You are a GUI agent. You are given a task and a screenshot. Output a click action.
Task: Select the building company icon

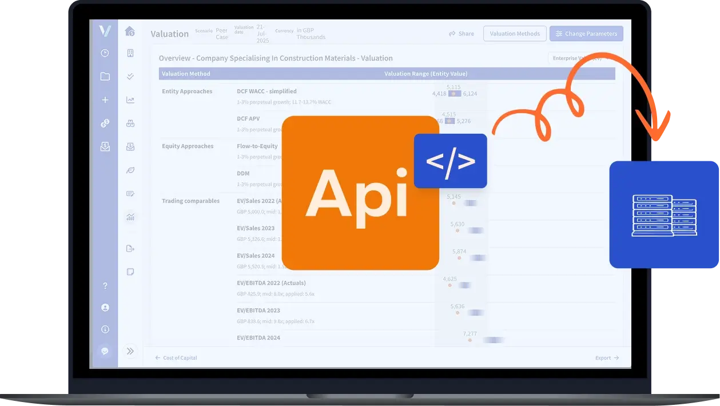130,53
